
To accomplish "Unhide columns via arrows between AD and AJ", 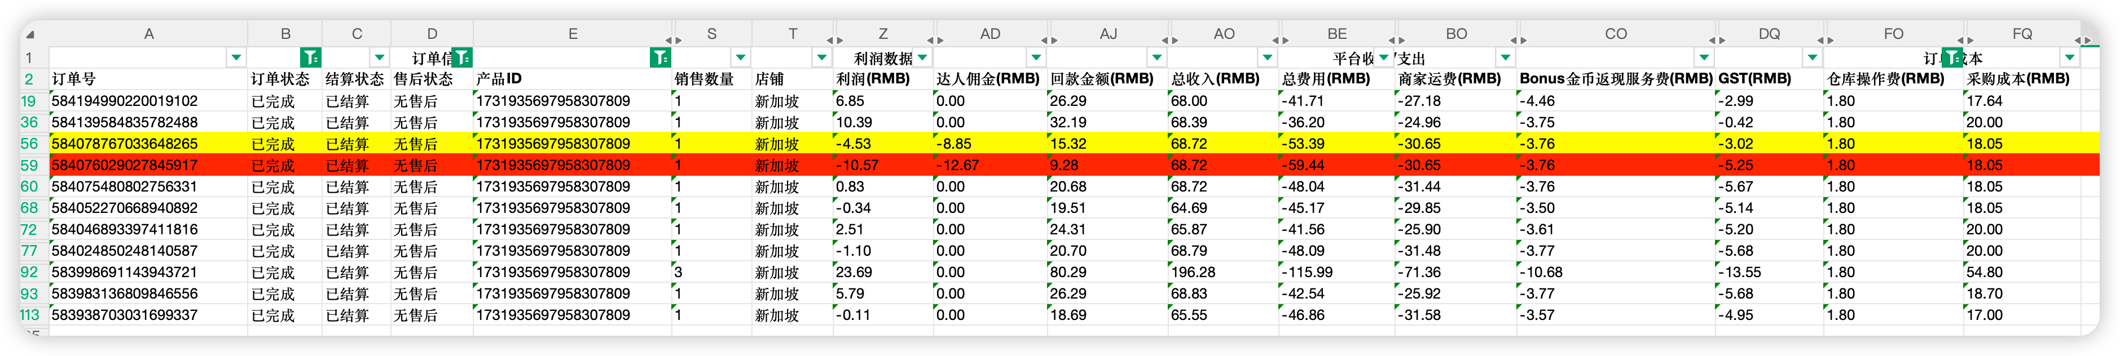I will 1049,39.
